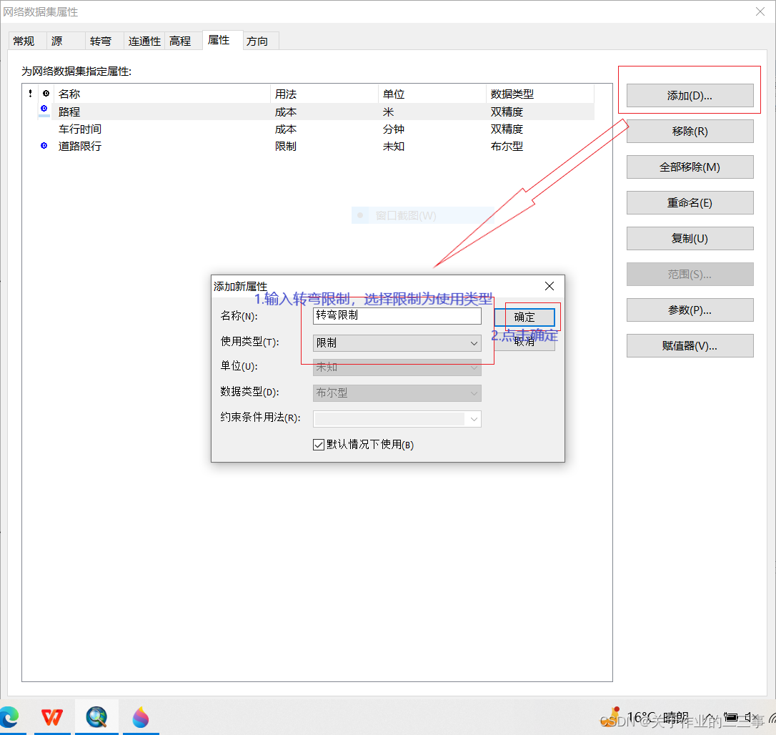Switch to the 方向 tab
The width and height of the screenshot is (776, 735).
(261, 41)
